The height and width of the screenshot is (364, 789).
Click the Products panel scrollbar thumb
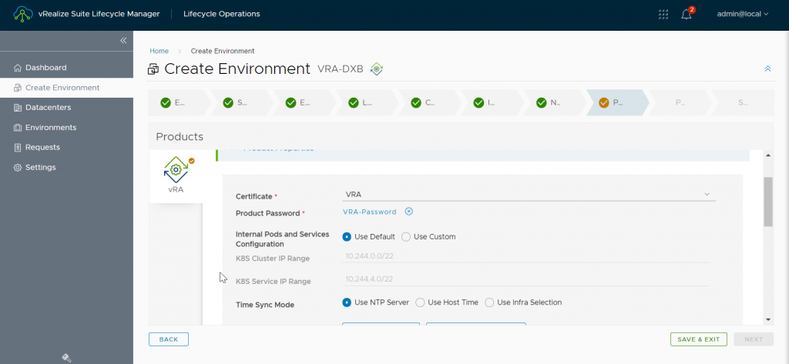coord(768,202)
